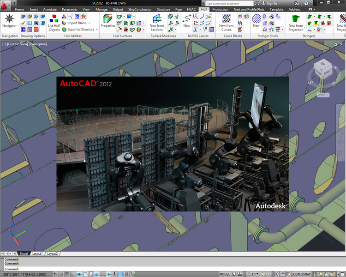Click the AutoCAD 2012 splash screen image
Screen dimensions: 346x277
[x=173, y=144]
